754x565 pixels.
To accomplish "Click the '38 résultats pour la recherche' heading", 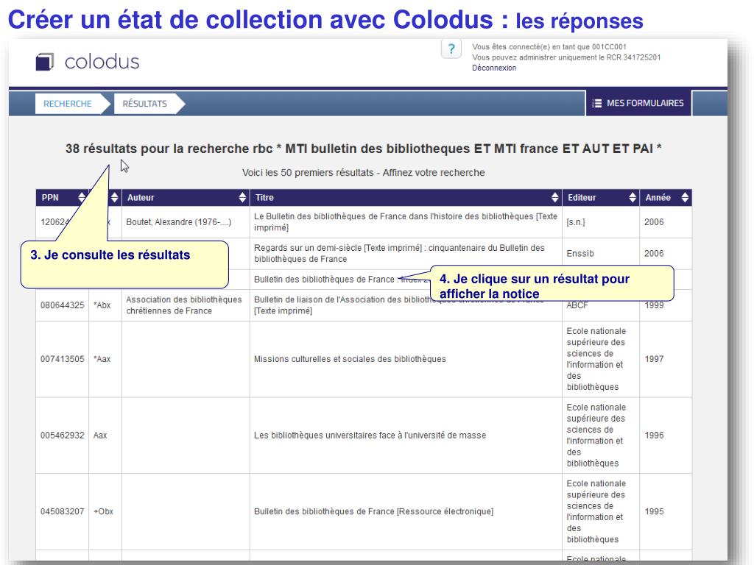I will [x=364, y=149].
